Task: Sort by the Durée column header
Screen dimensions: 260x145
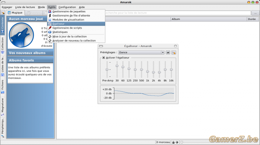Action: (x=253, y=19)
